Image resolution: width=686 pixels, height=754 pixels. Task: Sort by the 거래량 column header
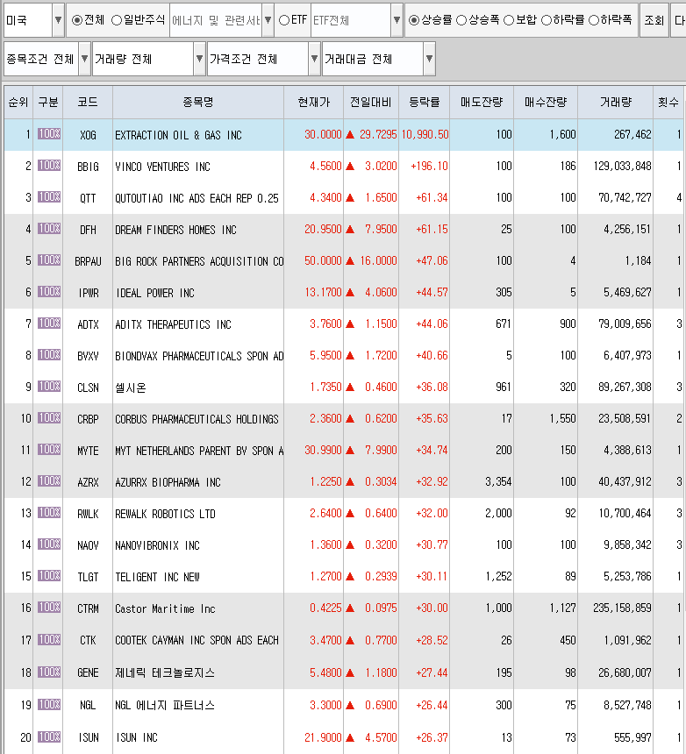click(x=615, y=102)
